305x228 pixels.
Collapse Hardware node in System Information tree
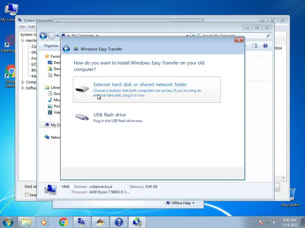[23, 40]
